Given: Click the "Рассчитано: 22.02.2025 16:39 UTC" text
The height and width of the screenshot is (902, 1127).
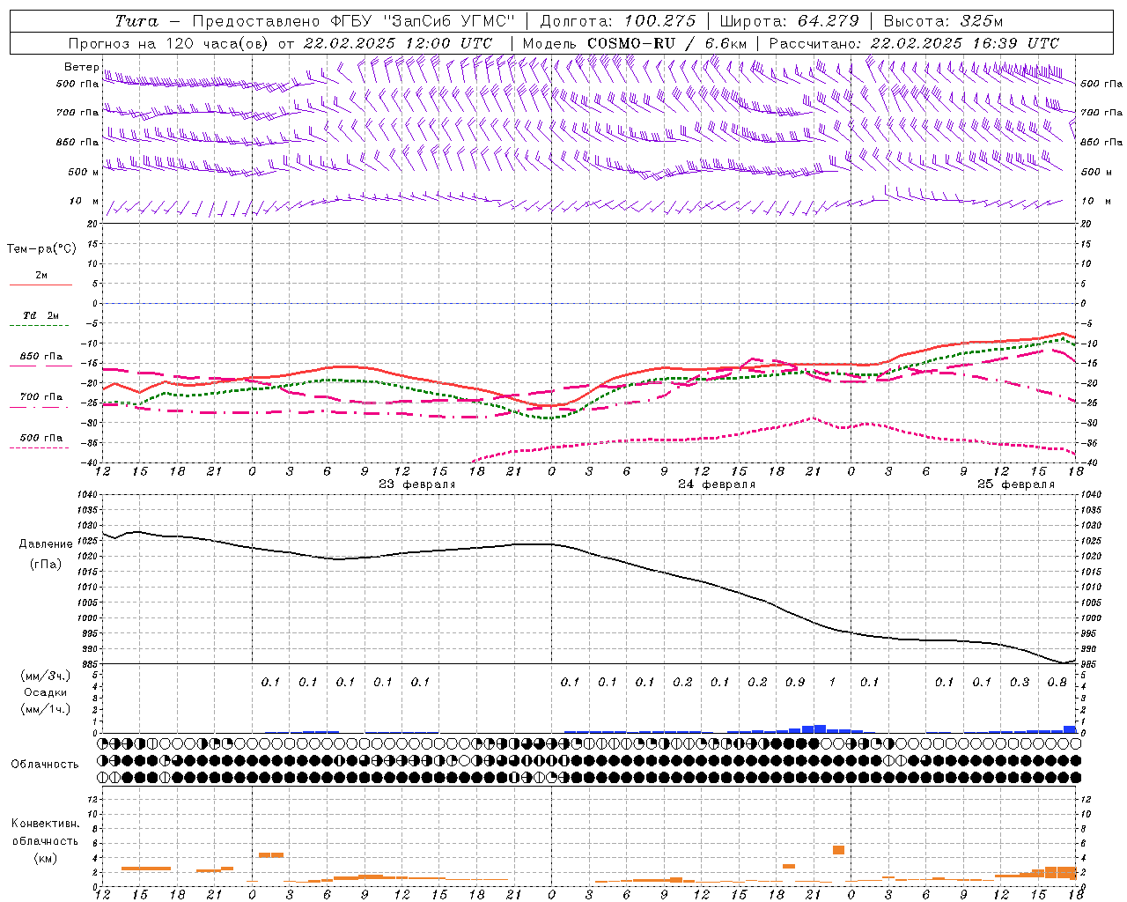Looking at the screenshot, I should 914,43.
